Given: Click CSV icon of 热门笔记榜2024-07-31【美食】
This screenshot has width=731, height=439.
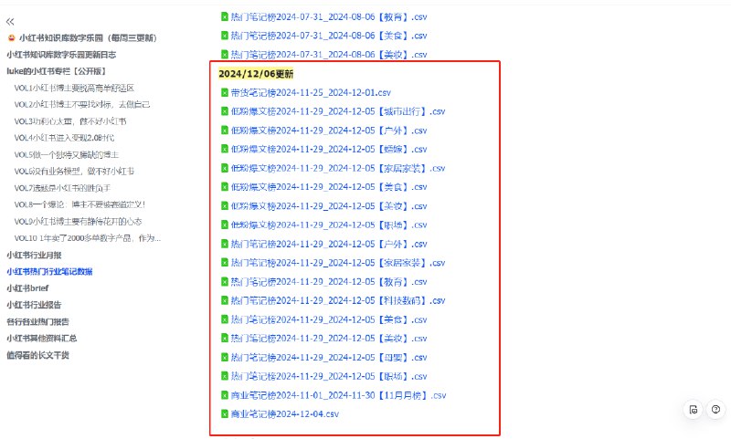Looking at the screenshot, I should (x=224, y=36).
